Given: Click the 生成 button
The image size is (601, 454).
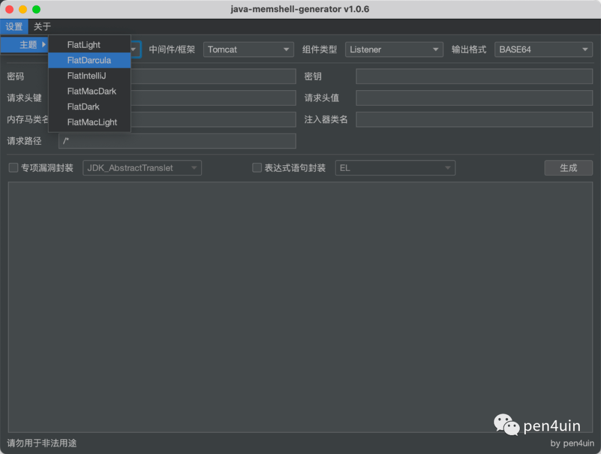Looking at the screenshot, I should [x=568, y=168].
